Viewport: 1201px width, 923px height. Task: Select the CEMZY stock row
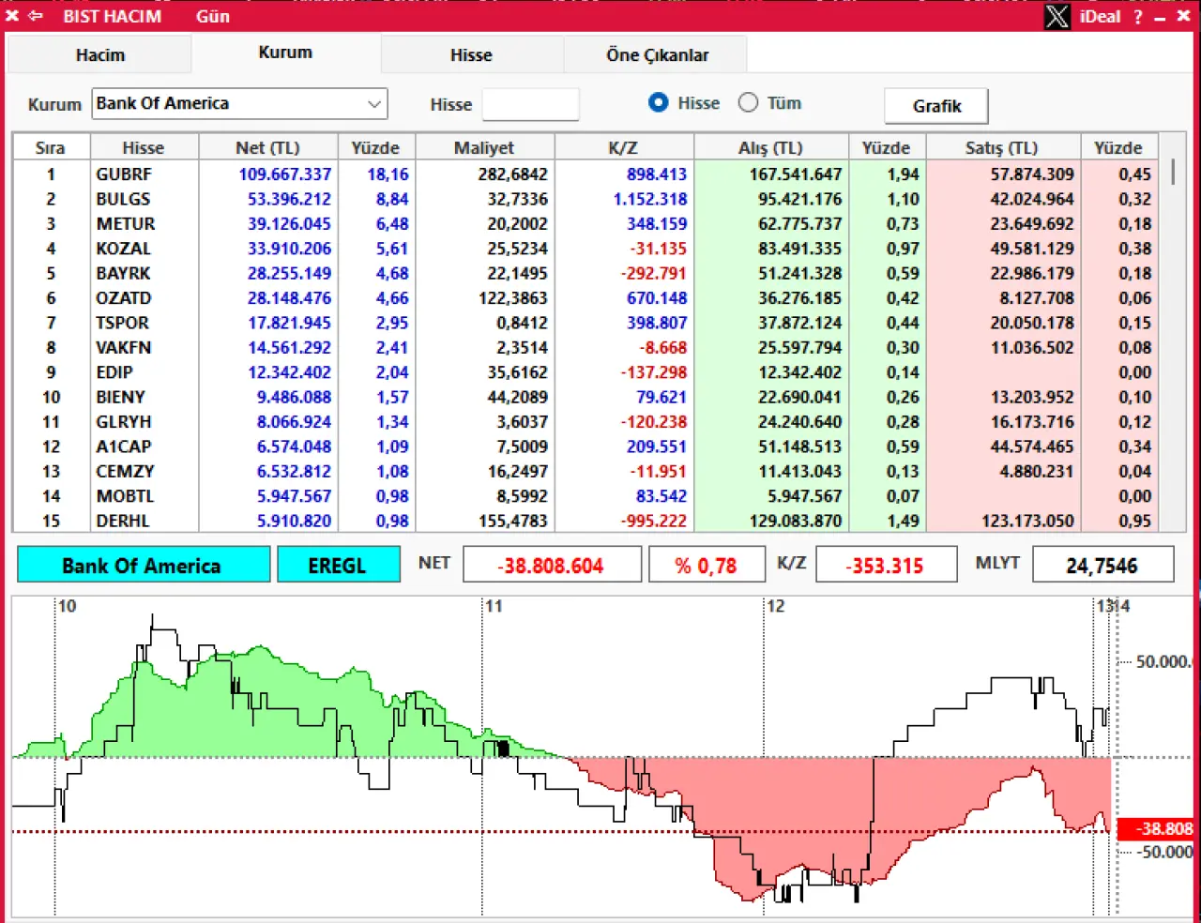585,471
